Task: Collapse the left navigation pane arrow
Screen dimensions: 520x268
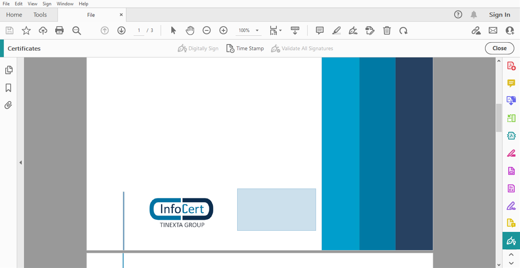Action: [x=20, y=163]
